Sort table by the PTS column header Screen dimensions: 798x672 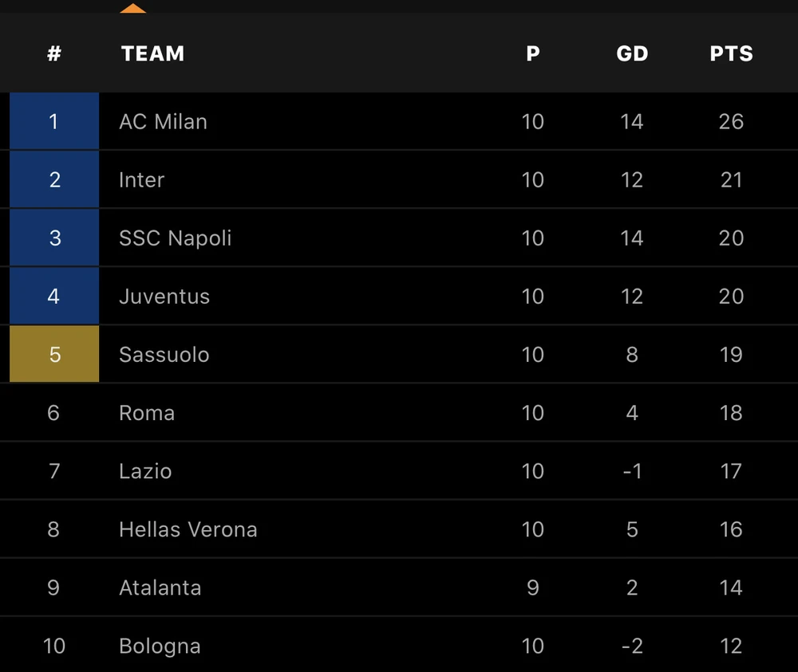[x=731, y=53]
